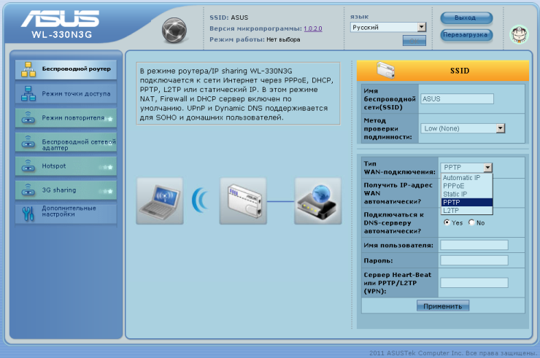Click the repeater mode router icon
Screen dimensions: 540x358
click(28, 117)
